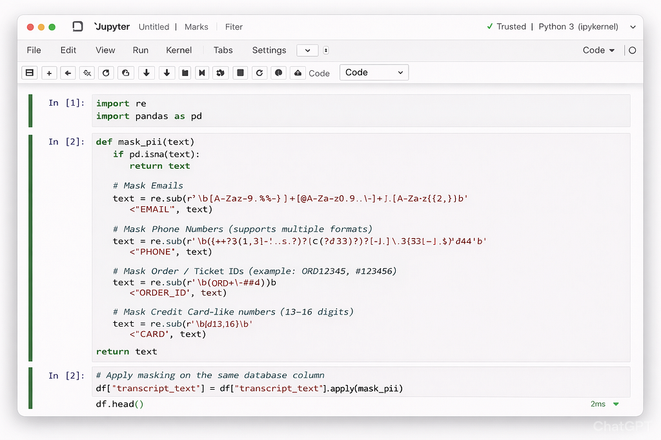Screen dimensions: 661x440
Task: Open the Run menu
Action: pos(140,50)
